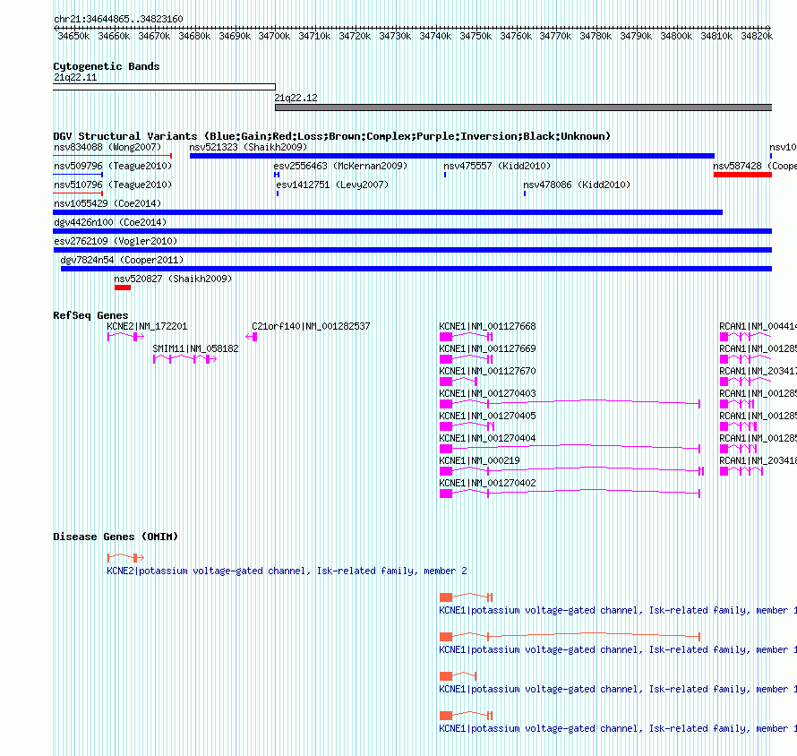
Task: Click the gray 21q22.12 cytogenetic band
Action: tap(524, 107)
